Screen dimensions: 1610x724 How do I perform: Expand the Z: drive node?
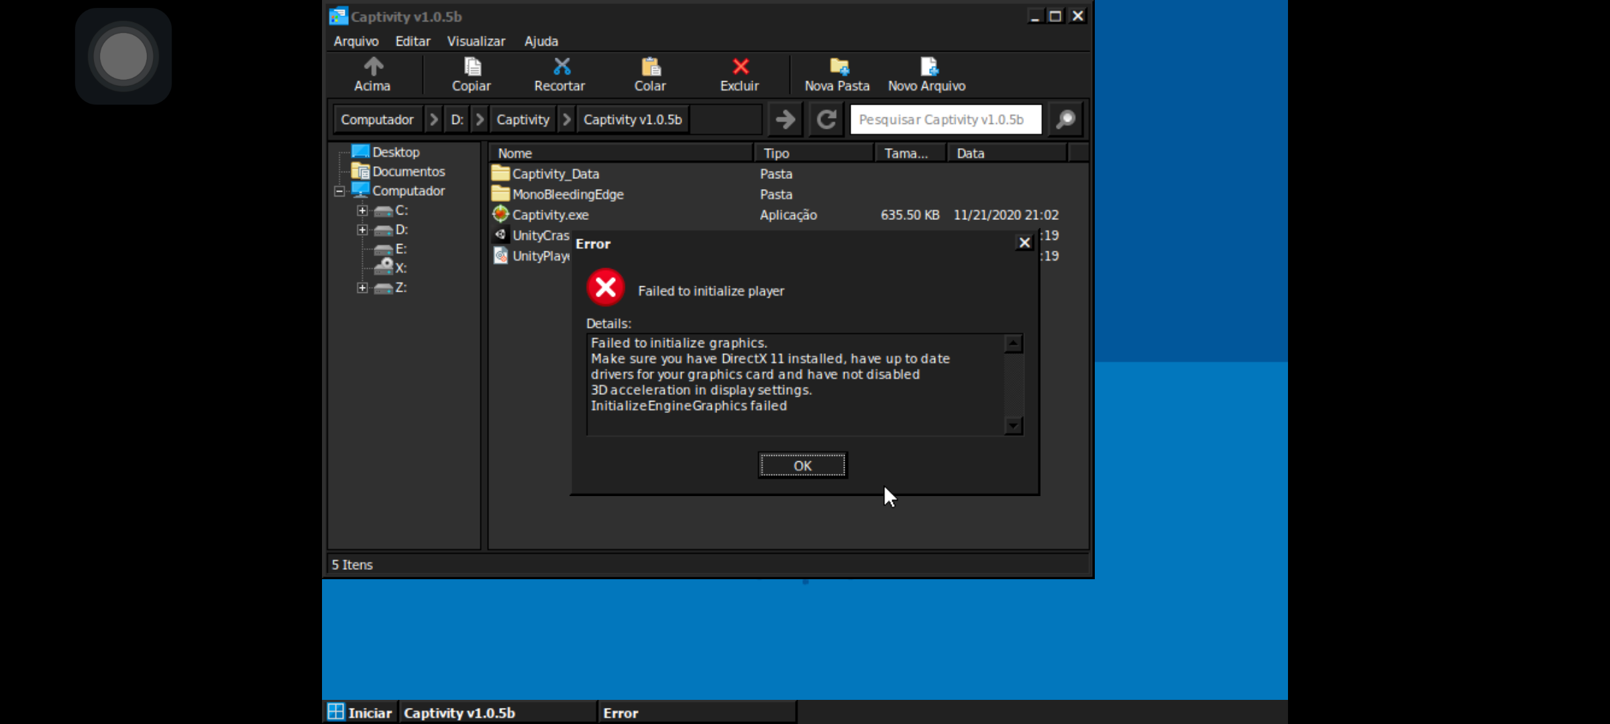pos(362,288)
